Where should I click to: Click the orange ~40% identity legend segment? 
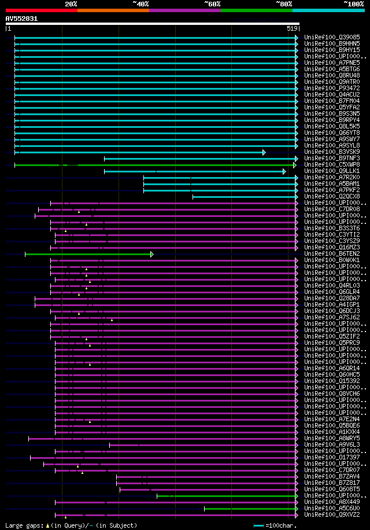[x=113, y=10]
